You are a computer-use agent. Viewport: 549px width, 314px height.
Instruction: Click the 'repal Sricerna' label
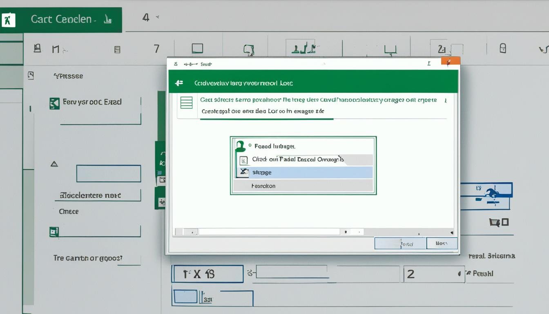(x=491, y=256)
